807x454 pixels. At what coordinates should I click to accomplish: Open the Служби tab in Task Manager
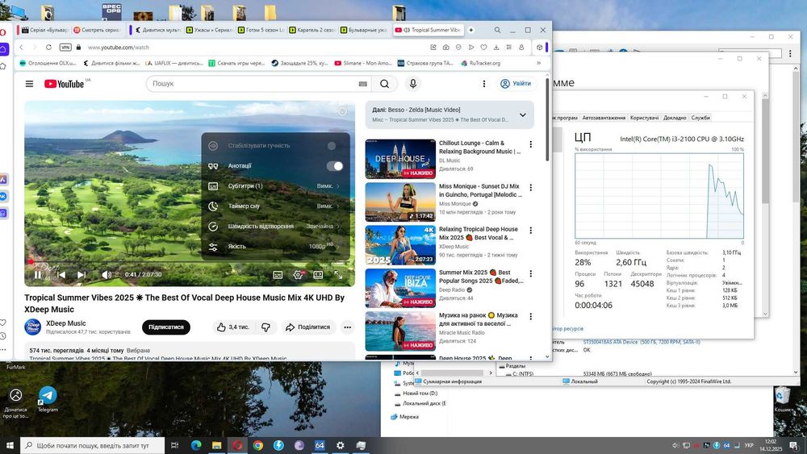(700, 118)
